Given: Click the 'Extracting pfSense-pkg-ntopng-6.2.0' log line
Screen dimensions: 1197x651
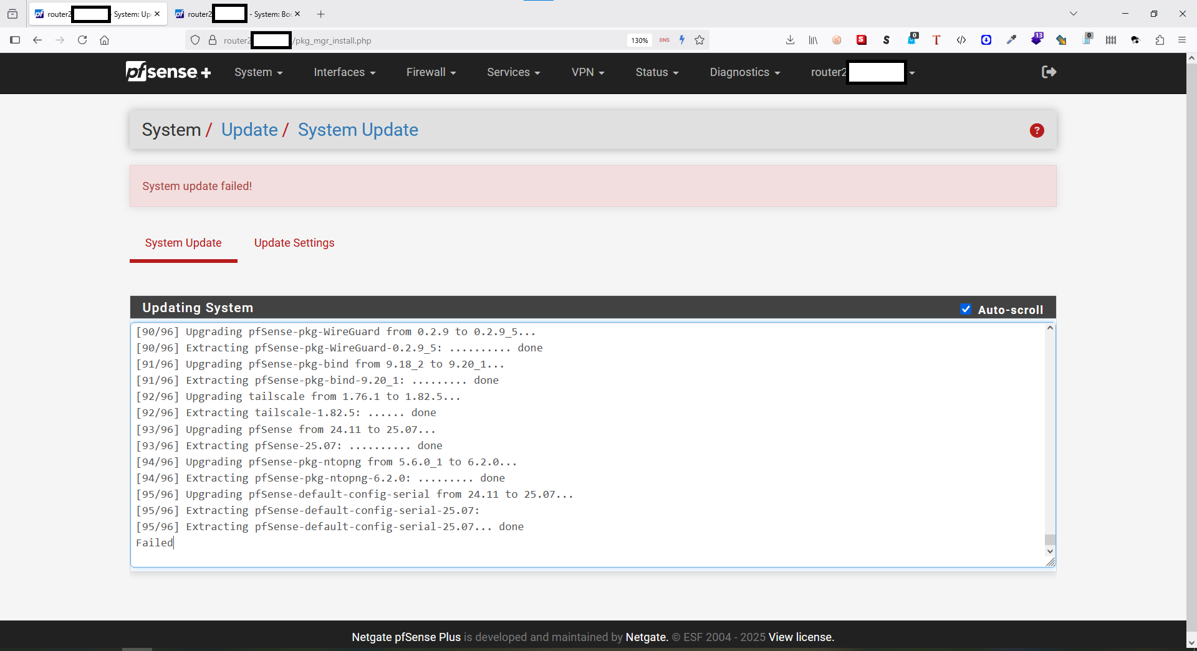Looking at the screenshot, I should click(320, 478).
